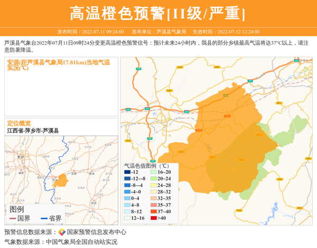Image resolution: width=317 pixels, height=248 pixels.
Task: Select the 24~28 yellow legend swatch
Action: pos(153,185)
